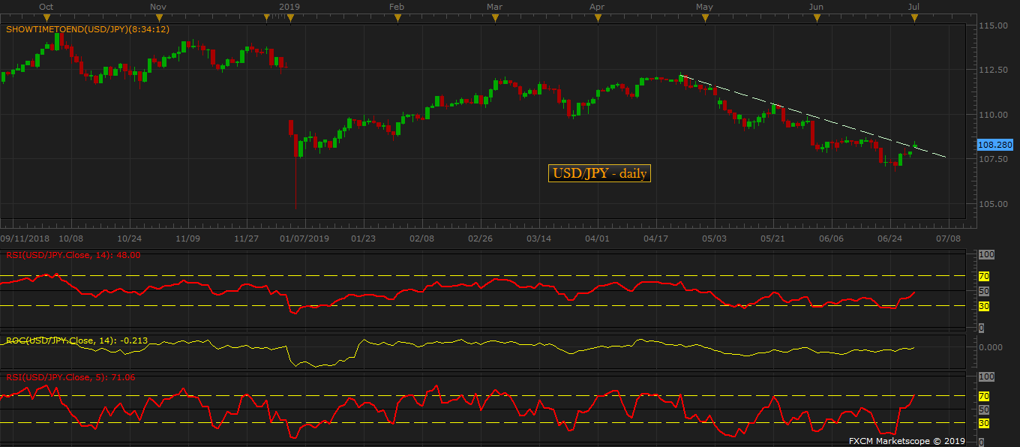Select the triangle marker under May
This screenshot has width=1020, height=447.
click(704, 18)
